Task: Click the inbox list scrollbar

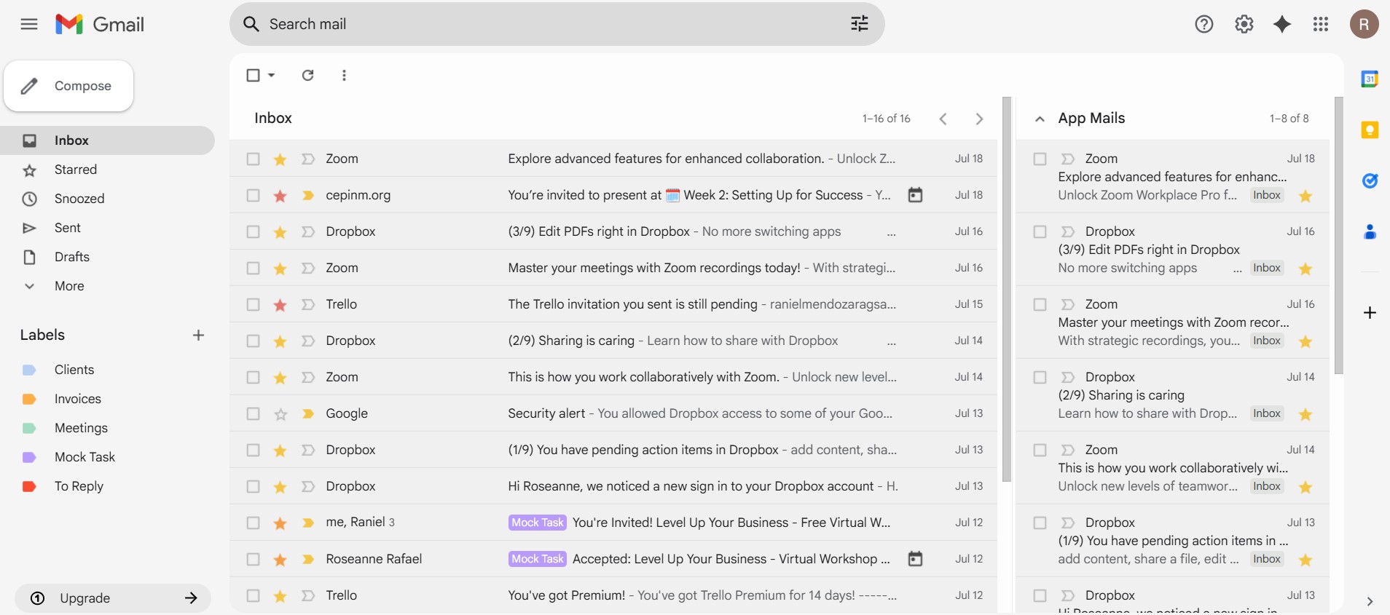Action: pyautogui.click(x=1007, y=289)
